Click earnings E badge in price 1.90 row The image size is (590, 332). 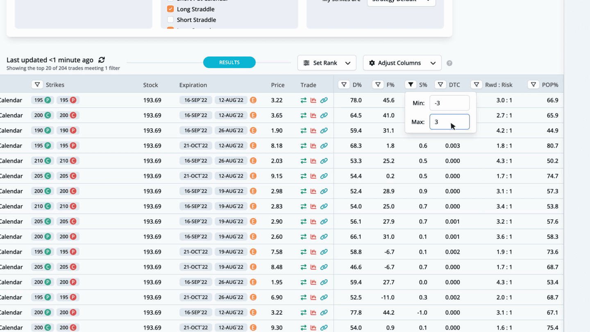pyautogui.click(x=253, y=131)
